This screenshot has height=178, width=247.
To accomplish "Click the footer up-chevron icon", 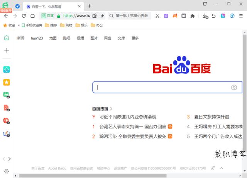I will (221, 168).
